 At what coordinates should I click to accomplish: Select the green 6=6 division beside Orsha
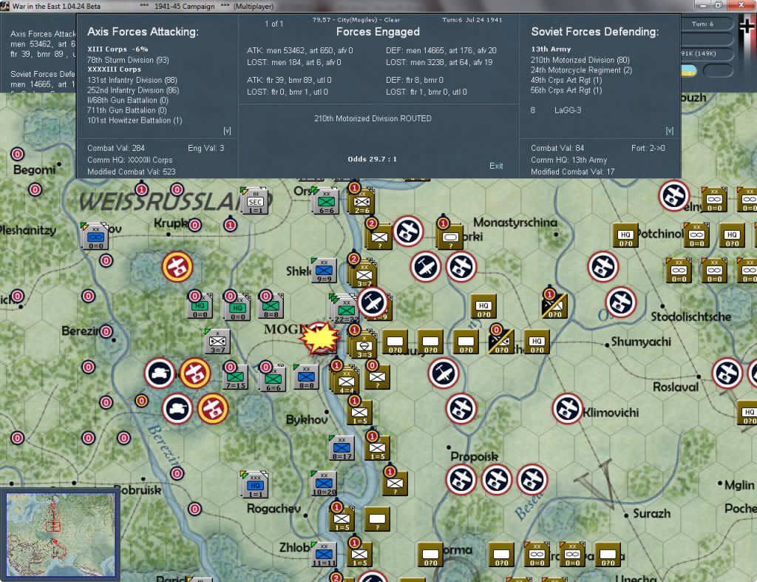click(x=326, y=202)
